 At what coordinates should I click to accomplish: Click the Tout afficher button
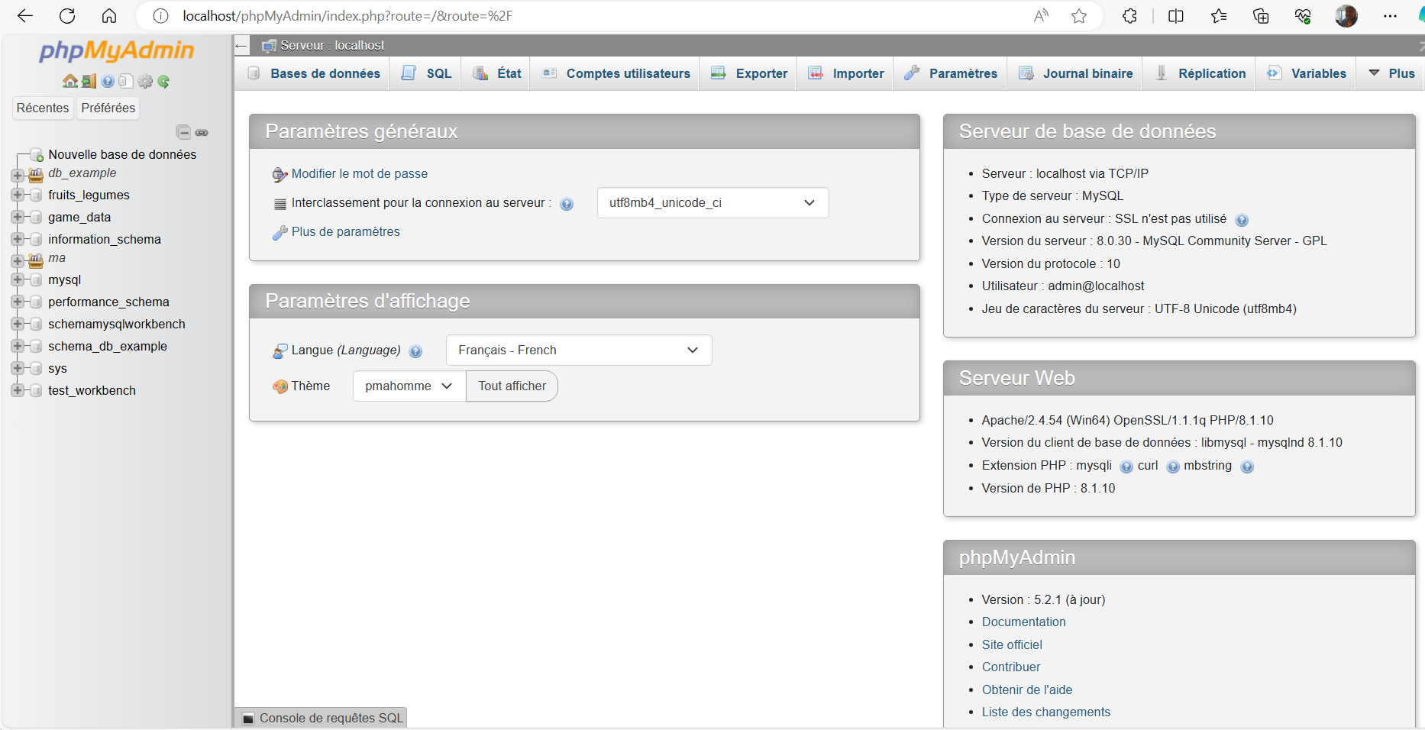click(512, 386)
